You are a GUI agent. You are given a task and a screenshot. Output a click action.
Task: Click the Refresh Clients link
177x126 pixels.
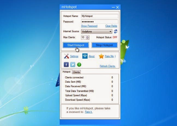point(107,66)
